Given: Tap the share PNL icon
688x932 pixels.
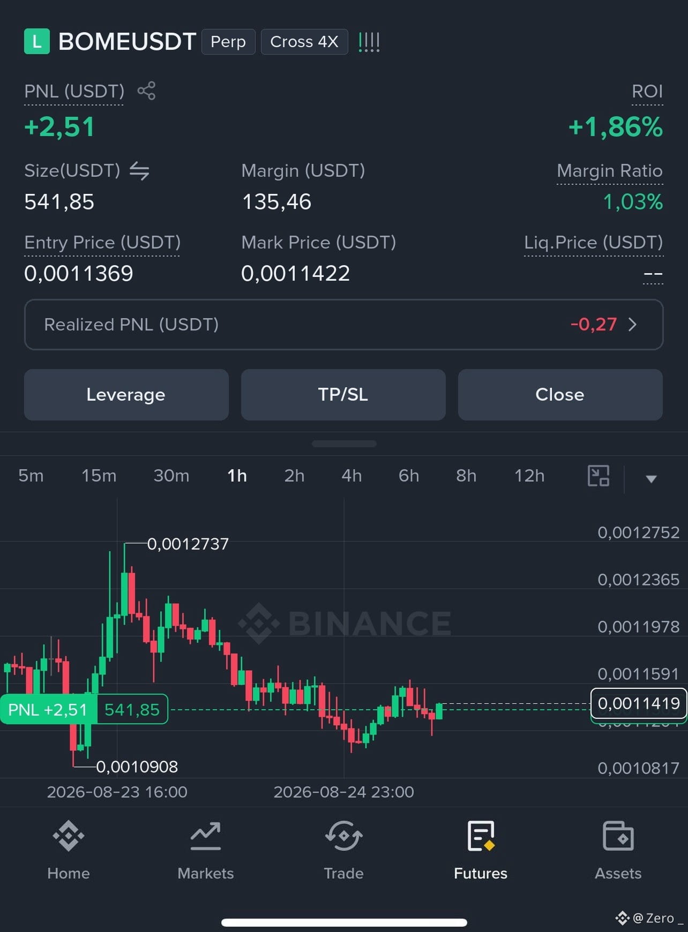Looking at the screenshot, I should point(146,91).
